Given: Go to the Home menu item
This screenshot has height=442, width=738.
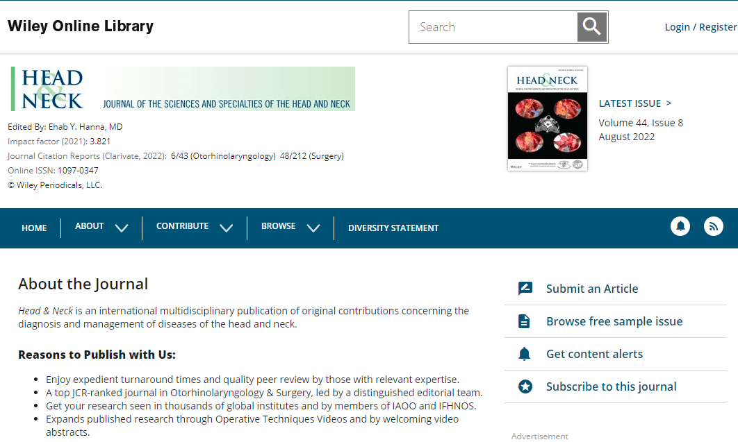Looking at the screenshot, I should click(34, 228).
